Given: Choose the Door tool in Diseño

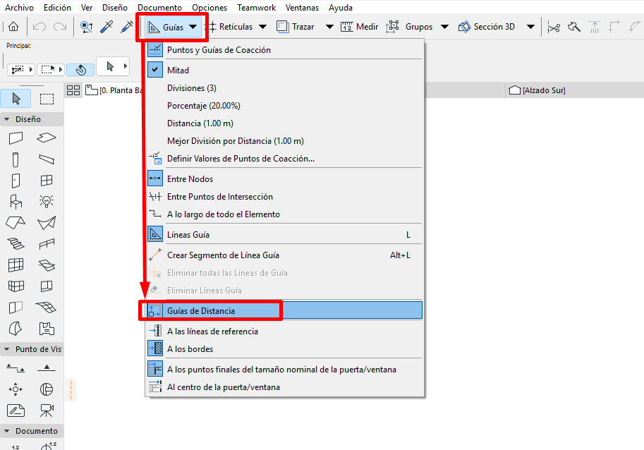Looking at the screenshot, I should pos(16,181).
